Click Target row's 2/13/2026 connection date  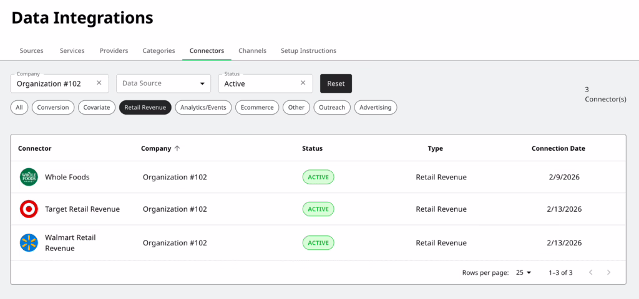pos(564,209)
